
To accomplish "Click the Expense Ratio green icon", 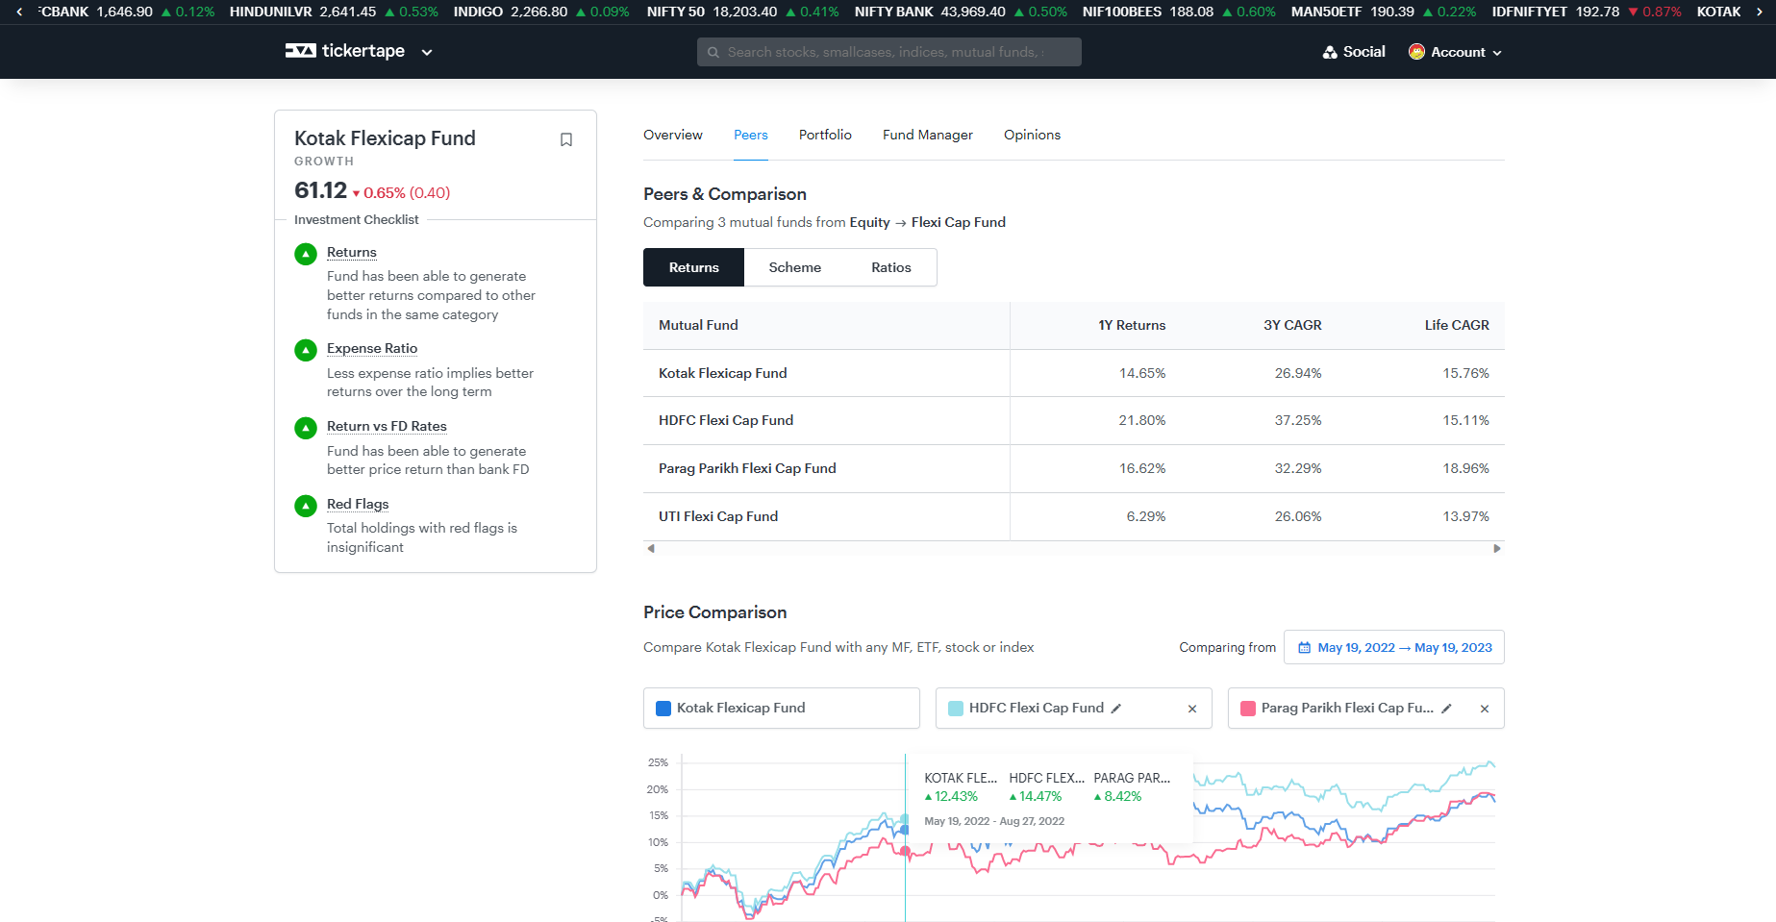I will 306,350.
